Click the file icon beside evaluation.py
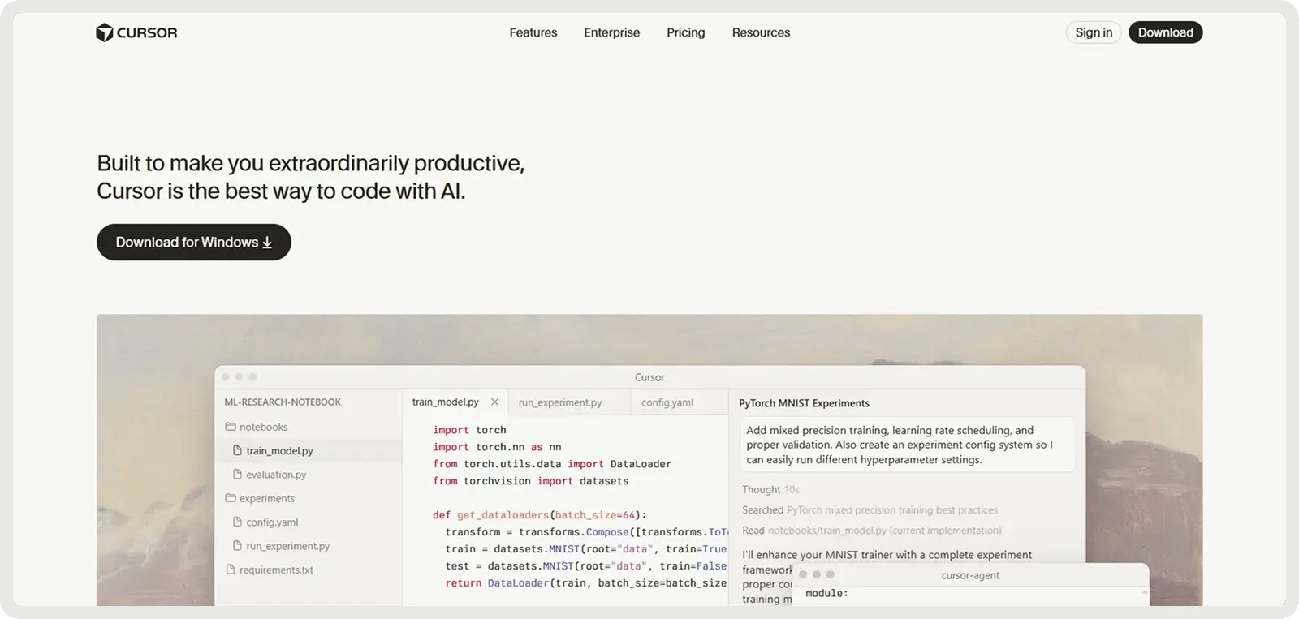The height and width of the screenshot is (619, 1299). click(238, 475)
